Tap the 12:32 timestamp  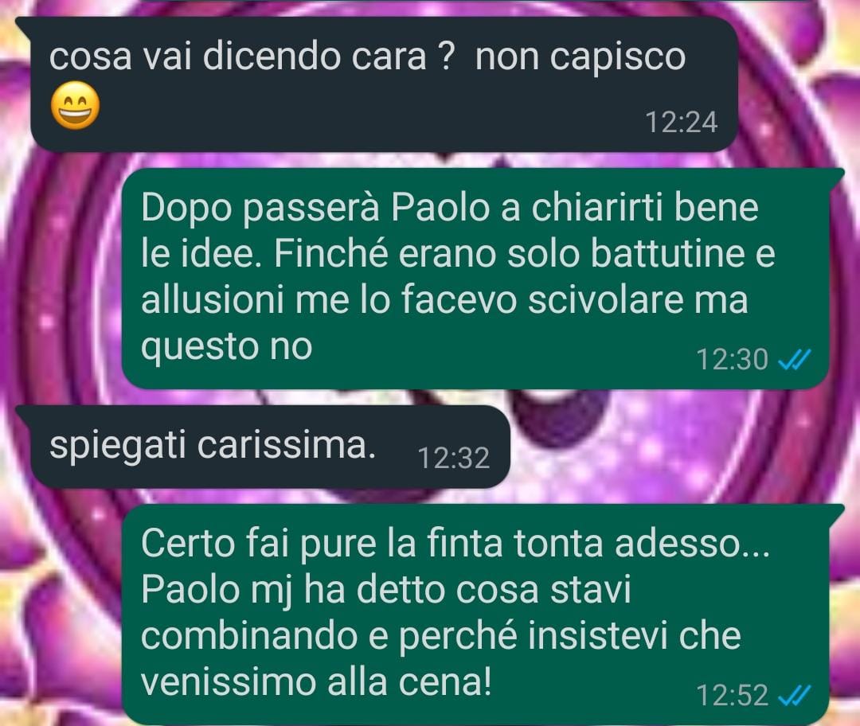point(454,458)
